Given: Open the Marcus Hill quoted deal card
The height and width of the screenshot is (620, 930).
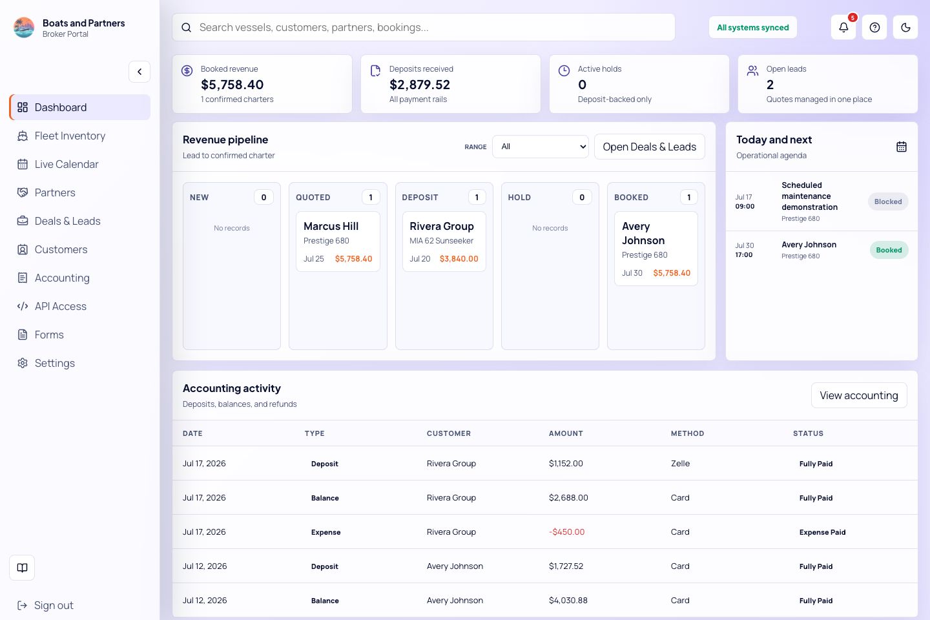Looking at the screenshot, I should (338, 242).
